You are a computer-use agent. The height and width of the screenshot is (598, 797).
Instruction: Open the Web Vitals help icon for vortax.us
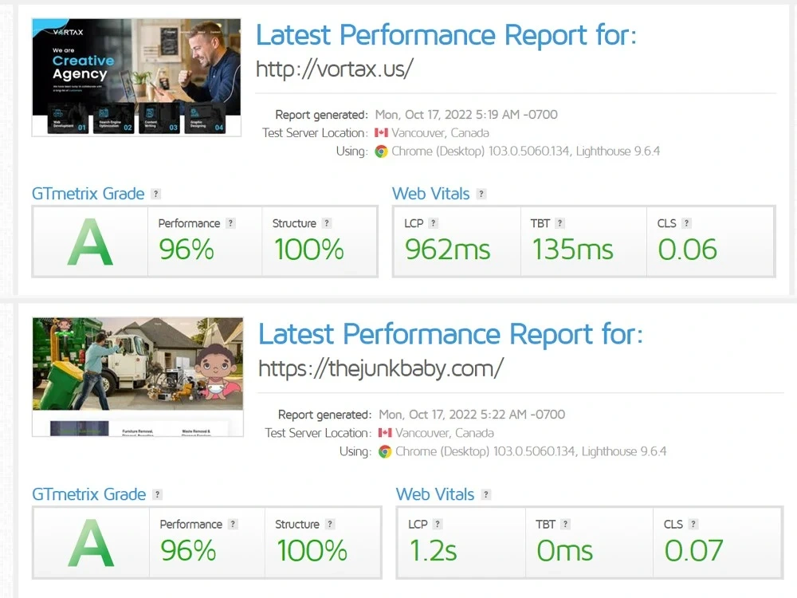(480, 194)
